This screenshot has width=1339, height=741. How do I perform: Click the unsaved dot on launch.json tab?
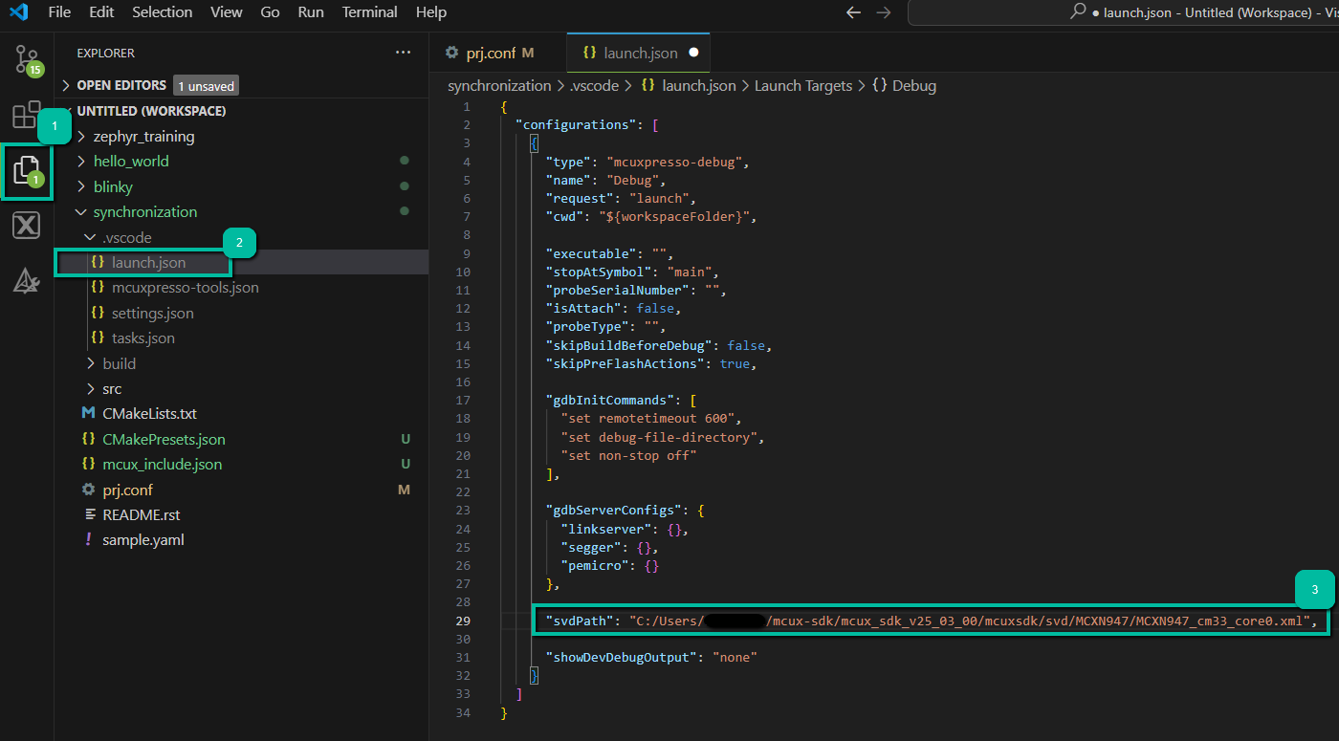[693, 54]
